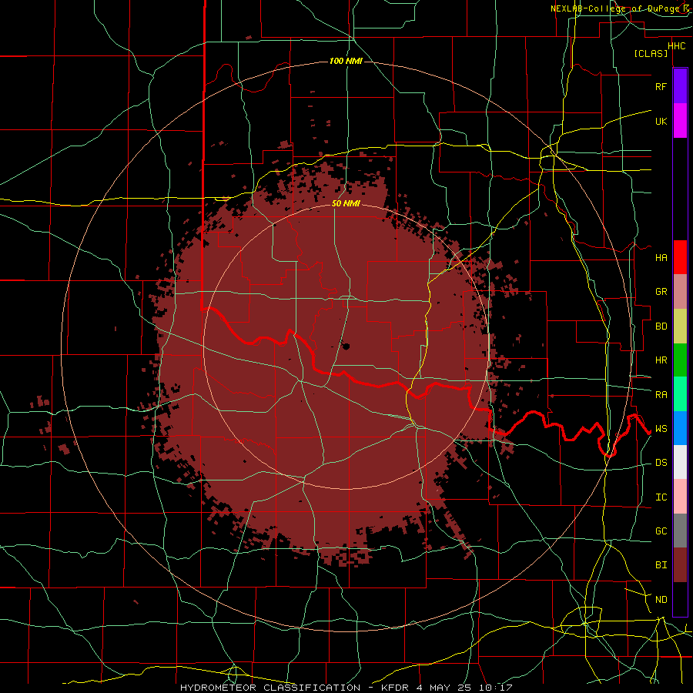Viewport: 693px width, 693px height.
Task: Click the 10:17 timestamp in caption
Action: [x=495, y=688]
